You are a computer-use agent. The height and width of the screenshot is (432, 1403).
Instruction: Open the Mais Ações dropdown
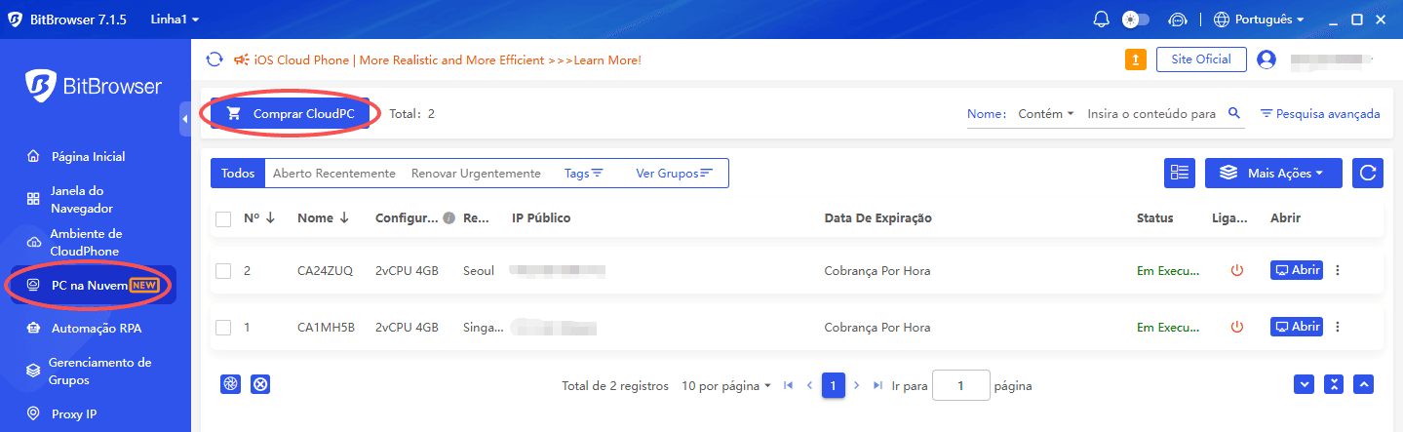pyautogui.click(x=1273, y=173)
